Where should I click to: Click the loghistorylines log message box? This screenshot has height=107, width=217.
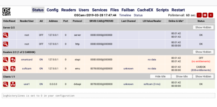[108, 96]
